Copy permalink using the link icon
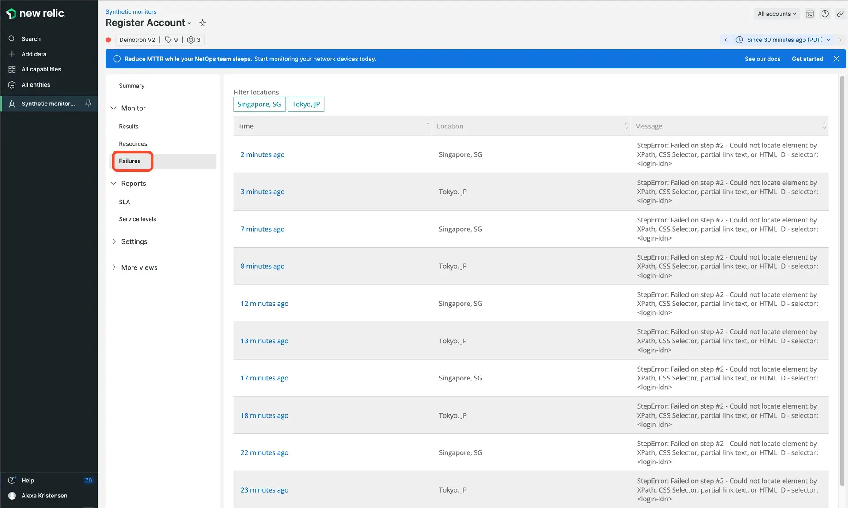Viewport: 848px width, 508px height. point(840,14)
